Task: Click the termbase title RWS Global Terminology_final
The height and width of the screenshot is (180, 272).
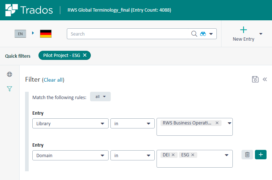Action: click(x=119, y=10)
